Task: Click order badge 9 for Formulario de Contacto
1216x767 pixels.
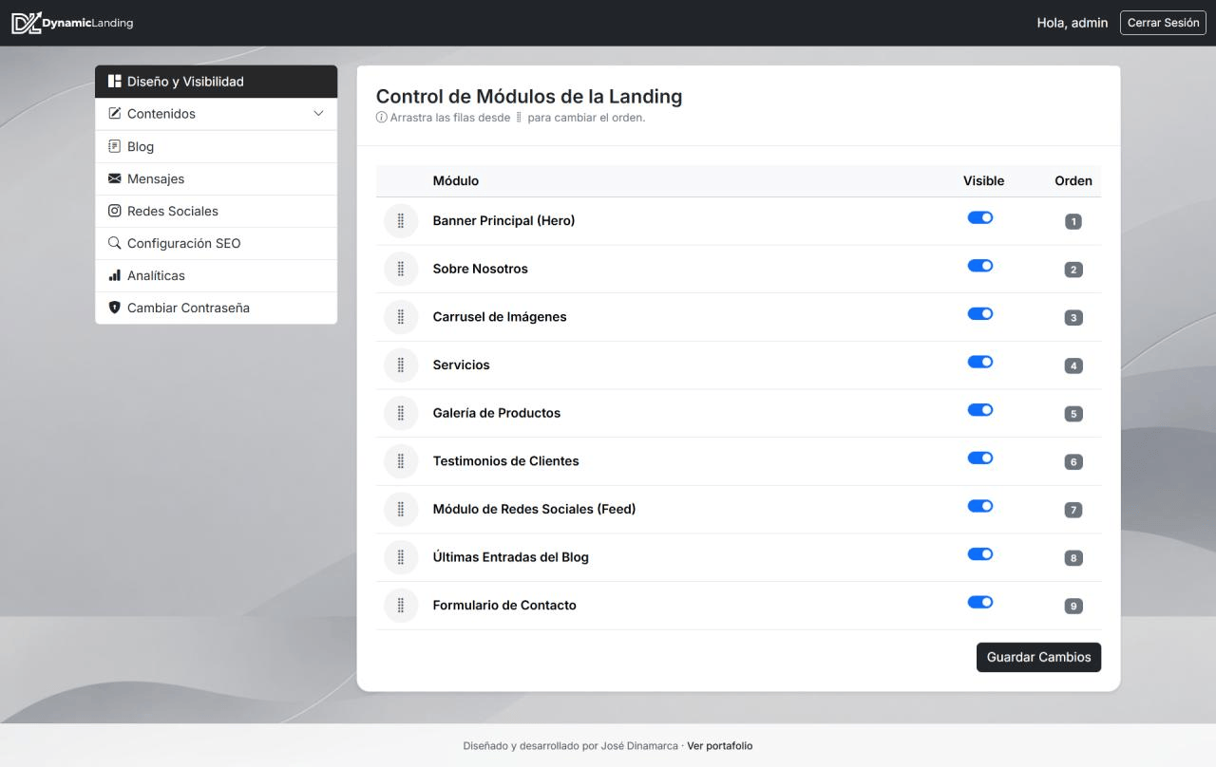Action: tap(1073, 607)
